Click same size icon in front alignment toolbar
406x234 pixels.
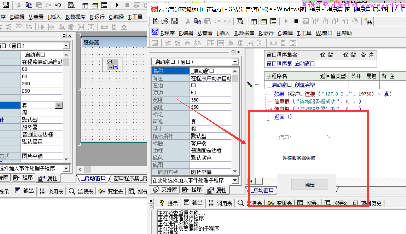point(293,43)
